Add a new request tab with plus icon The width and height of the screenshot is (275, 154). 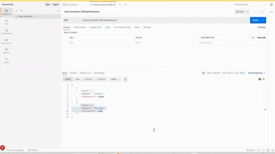[x=120, y=5]
